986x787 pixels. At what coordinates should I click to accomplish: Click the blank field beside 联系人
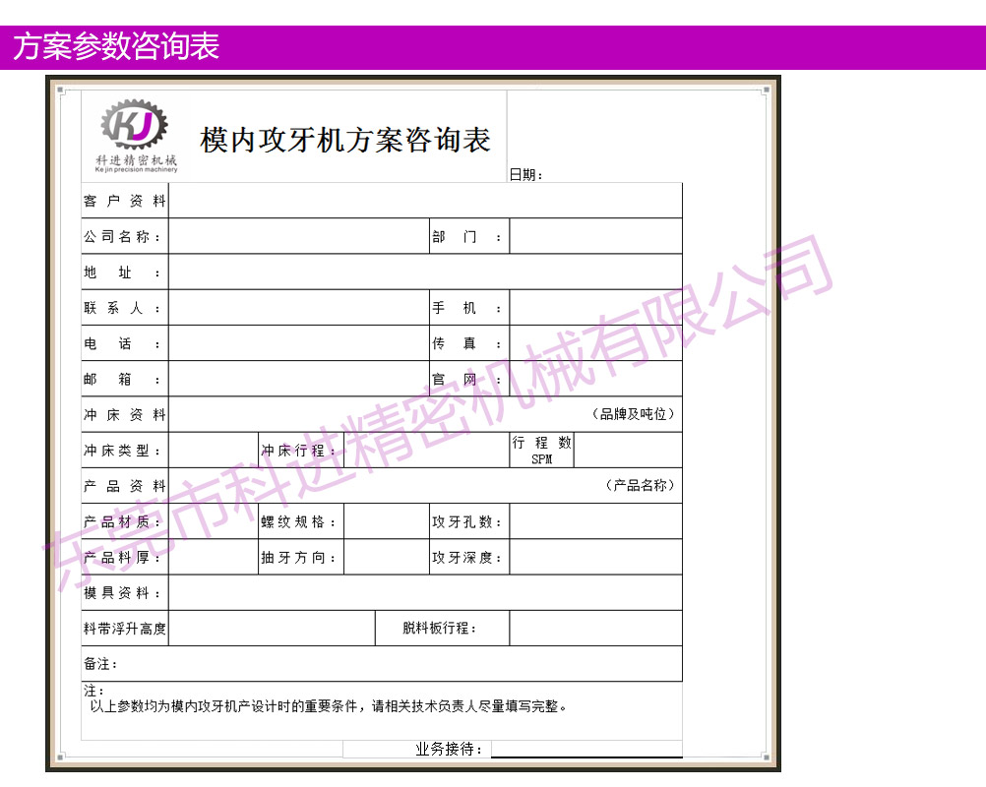tap(299, 308)
